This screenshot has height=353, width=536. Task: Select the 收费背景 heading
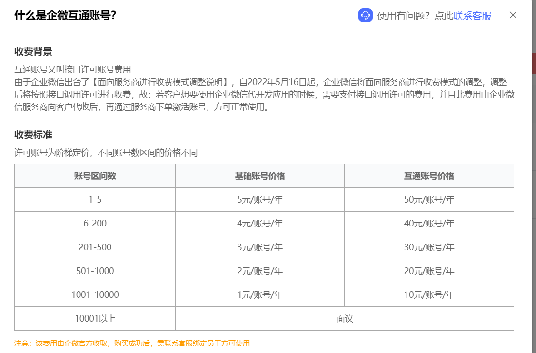click(33, 51)
